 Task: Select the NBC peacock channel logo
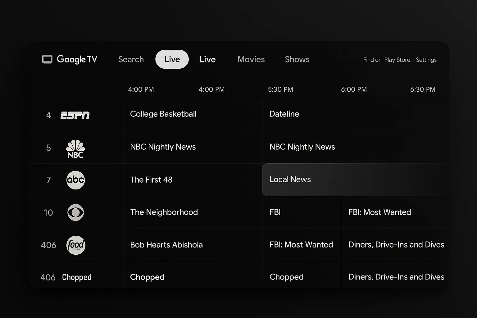[75, 149]
